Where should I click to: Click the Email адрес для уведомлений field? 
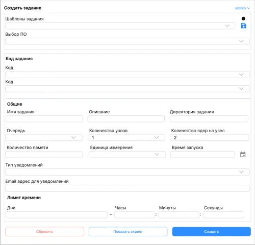point(127,188)
